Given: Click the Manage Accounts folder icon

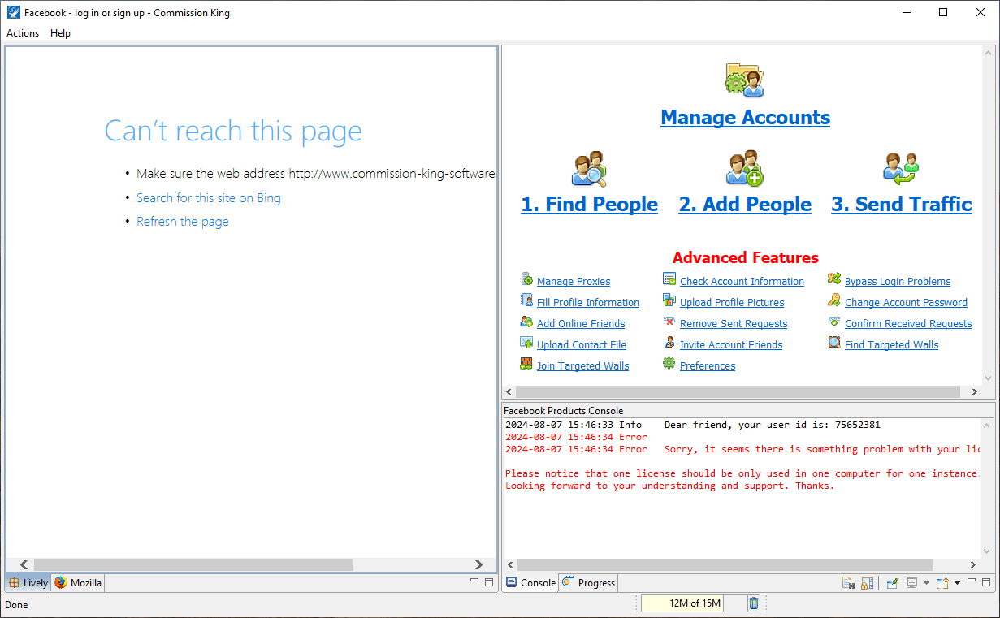Looking at the screenshot, I should coord(744,80).
